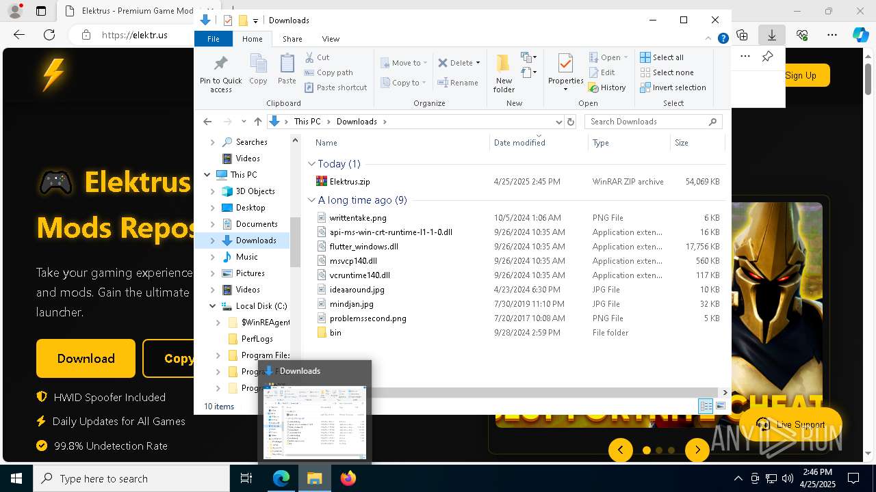The width and height of the screenshot is (876, 492).
Task: Go up one folder level
Action: pos(257,122)
